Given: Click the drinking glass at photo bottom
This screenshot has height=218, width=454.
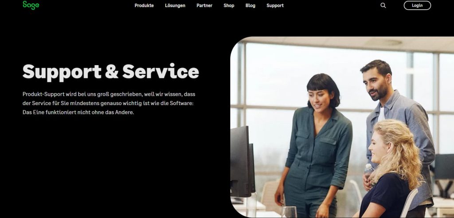Looking at the screenshot, I should (289, 212).
